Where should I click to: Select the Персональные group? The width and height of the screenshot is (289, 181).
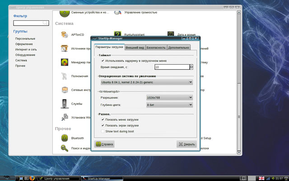pos(25,38)
